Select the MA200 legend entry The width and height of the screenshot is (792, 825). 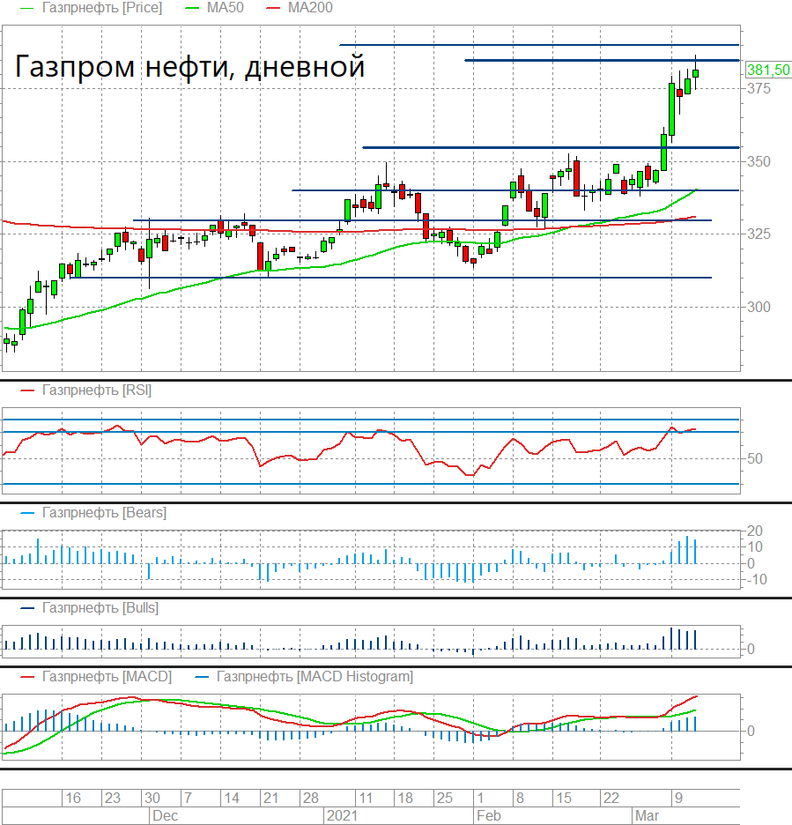310,8
